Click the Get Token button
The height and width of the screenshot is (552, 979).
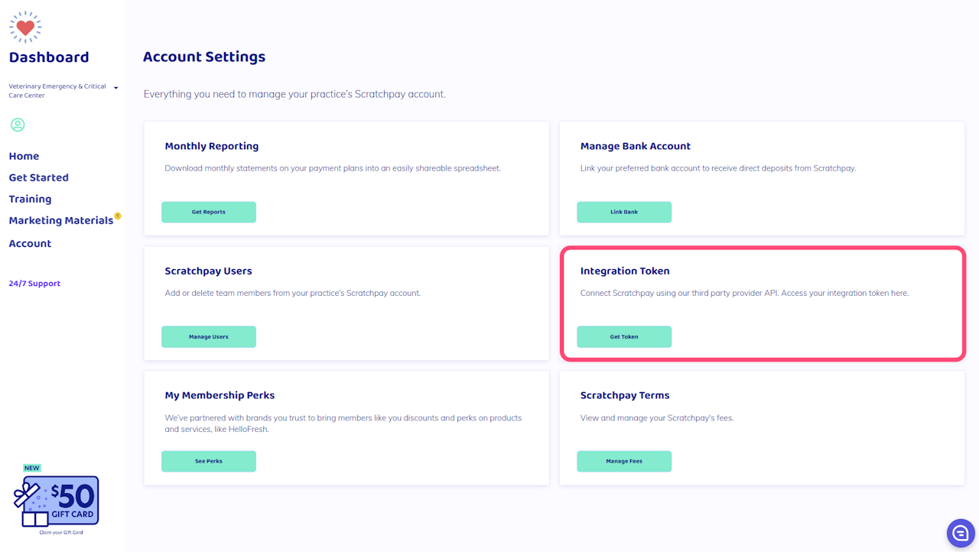pyautogui.click(x=624, y=336)
